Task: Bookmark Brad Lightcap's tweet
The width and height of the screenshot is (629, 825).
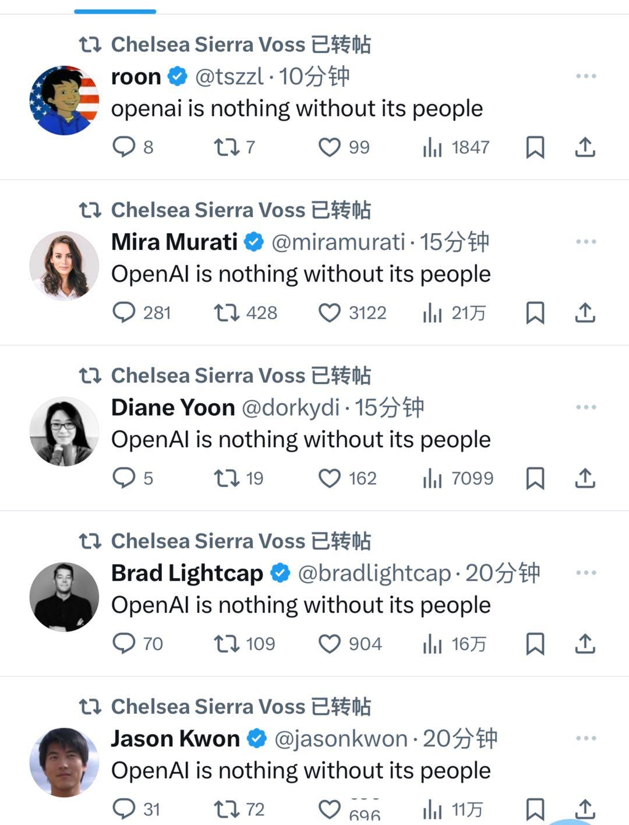Action: tap(535, 644)
